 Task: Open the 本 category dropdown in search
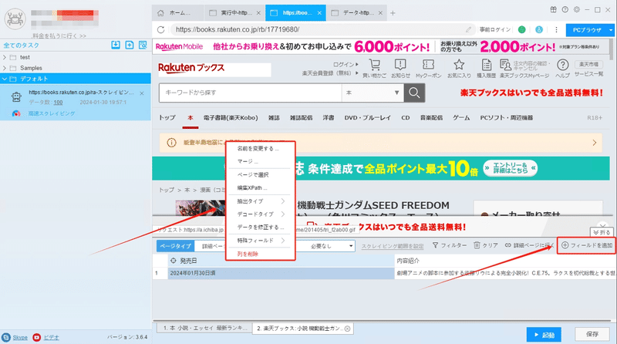(373, 93)
